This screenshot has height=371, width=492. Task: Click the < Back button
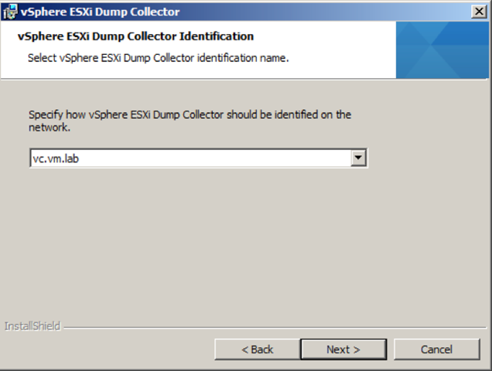point(258,349)
